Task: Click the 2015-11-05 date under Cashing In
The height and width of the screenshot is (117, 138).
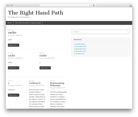Action: click(41, 85)
